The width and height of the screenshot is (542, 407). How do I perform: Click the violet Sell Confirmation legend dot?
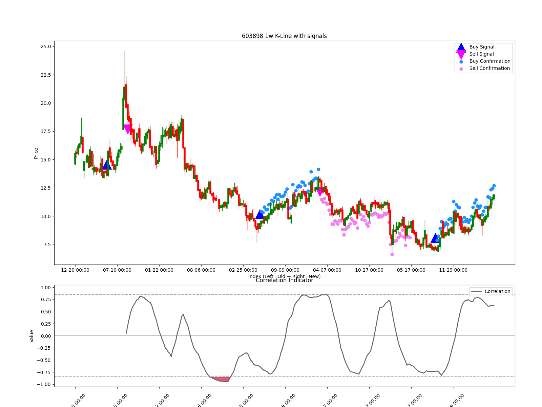tap(461, 69)
